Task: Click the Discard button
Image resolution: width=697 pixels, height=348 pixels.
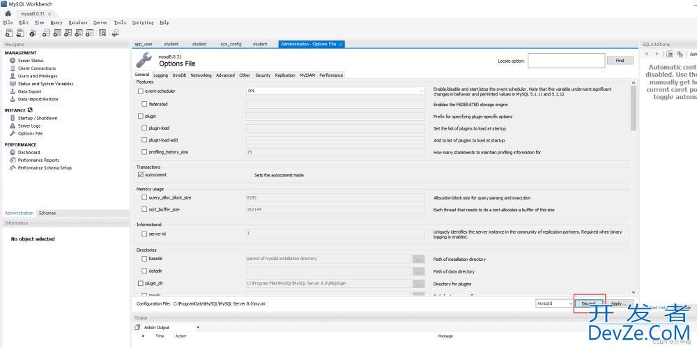Action: pos(589,304)
